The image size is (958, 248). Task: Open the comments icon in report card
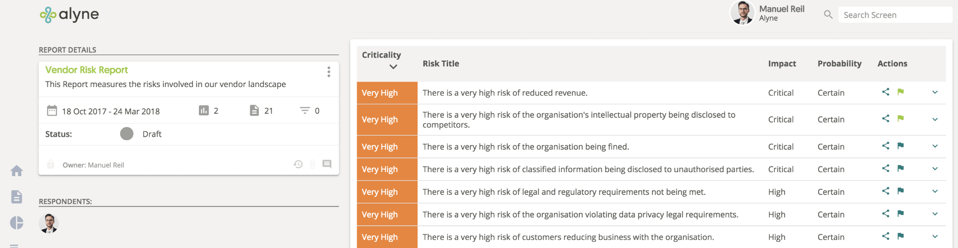[327, 164]
